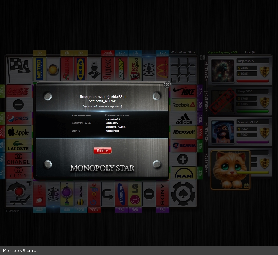Click the minus cell between LG and Sony

point(149,194)
